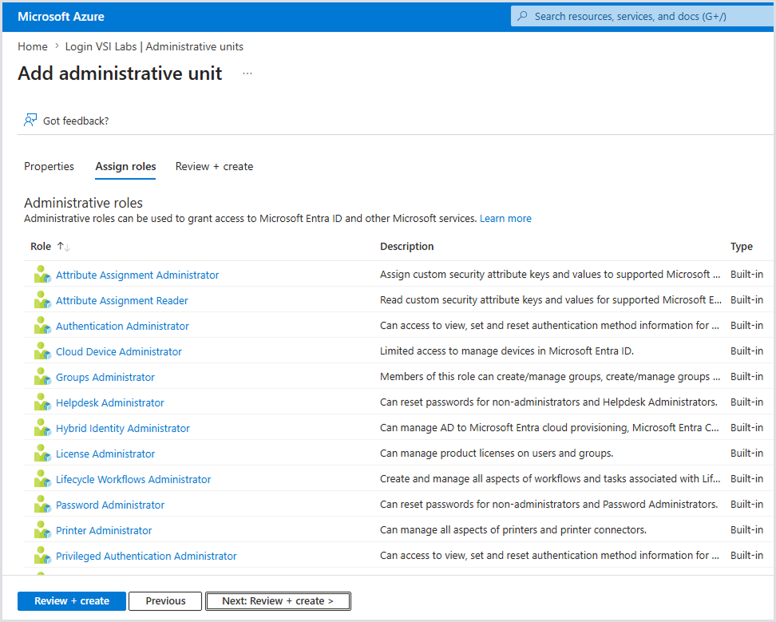Click Next: Review + create button
This screenshot has width=776, height=622.
click(x=278, y=600)
